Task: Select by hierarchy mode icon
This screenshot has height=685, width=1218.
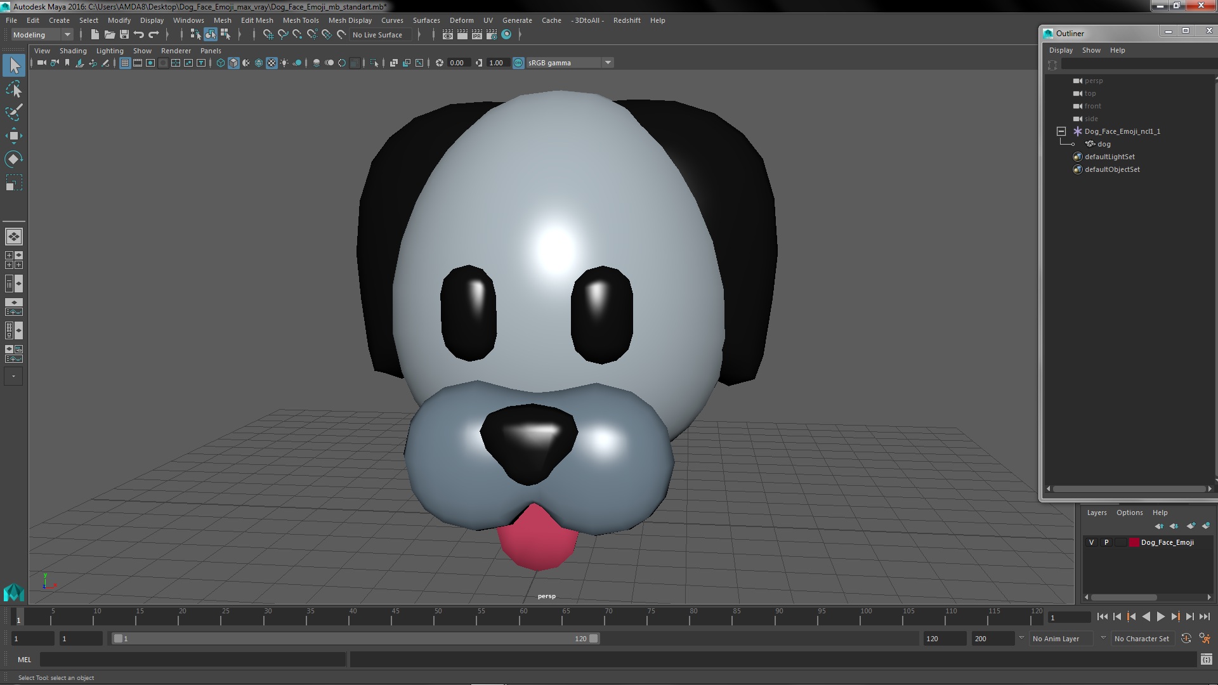Action: 195,35
